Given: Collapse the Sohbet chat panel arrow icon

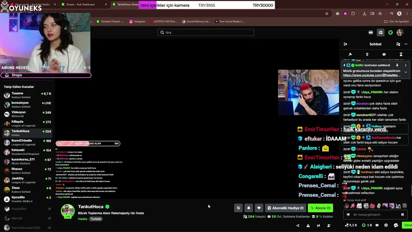Looking at the screenshot, I should point(345,44).
